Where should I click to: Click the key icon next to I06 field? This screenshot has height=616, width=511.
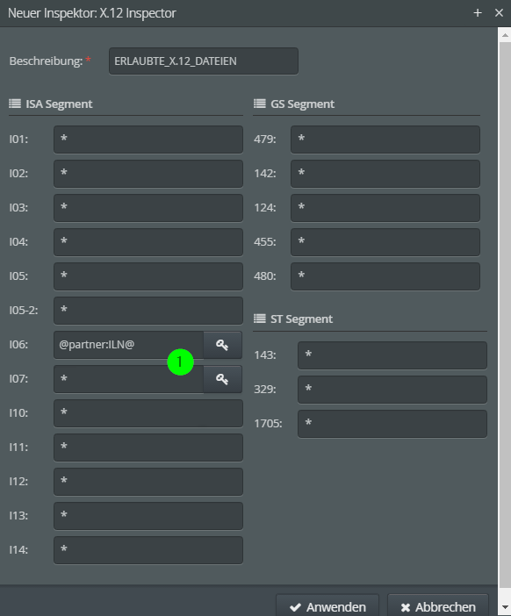(x=222, y=345)
